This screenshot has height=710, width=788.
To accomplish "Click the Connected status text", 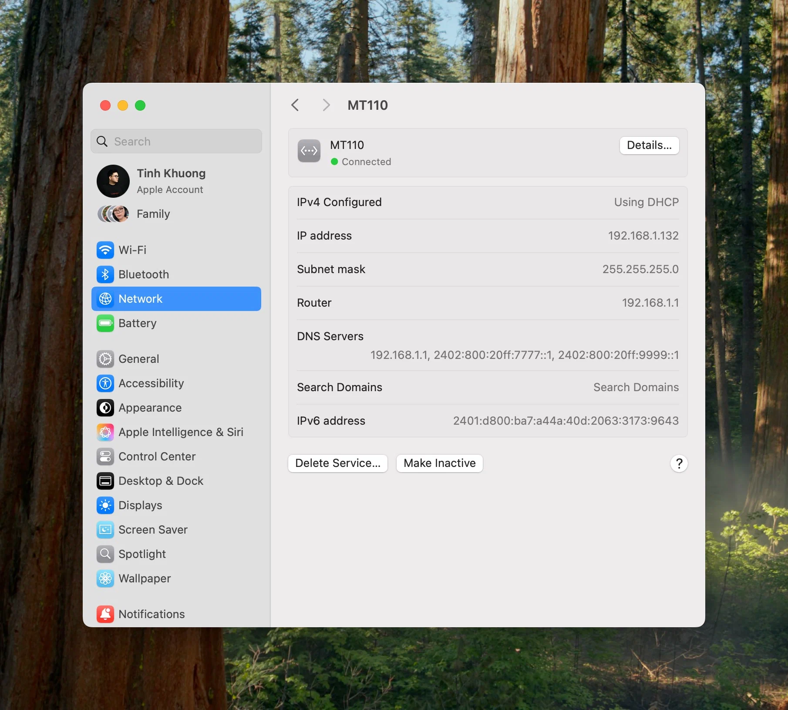I will [366, 162].
